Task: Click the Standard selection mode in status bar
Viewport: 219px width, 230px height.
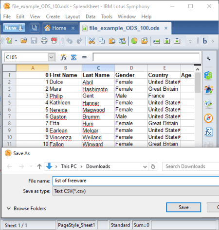Action: click(120, 225)
